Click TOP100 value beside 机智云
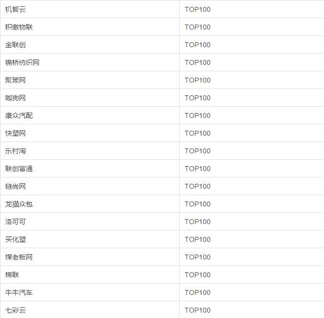Screen dimensions: 324x318 tap(197, 9)
